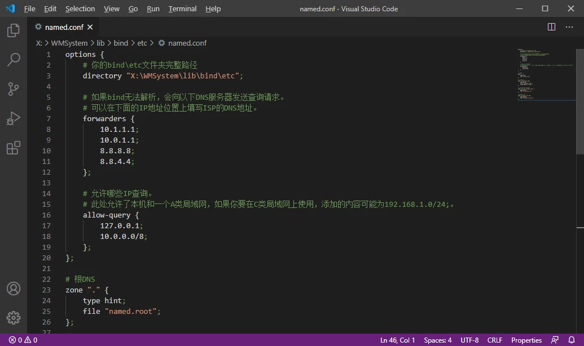Open the Selection menu
This screenshot has width=584, height=346.
click(80, 9)
